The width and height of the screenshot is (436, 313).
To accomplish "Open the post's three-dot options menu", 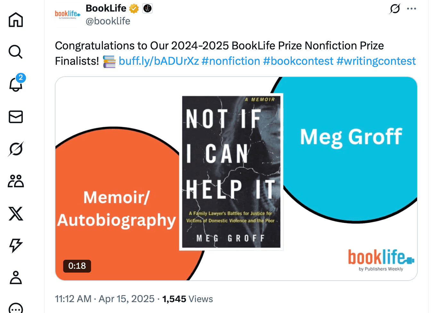I will pos(411,9).
